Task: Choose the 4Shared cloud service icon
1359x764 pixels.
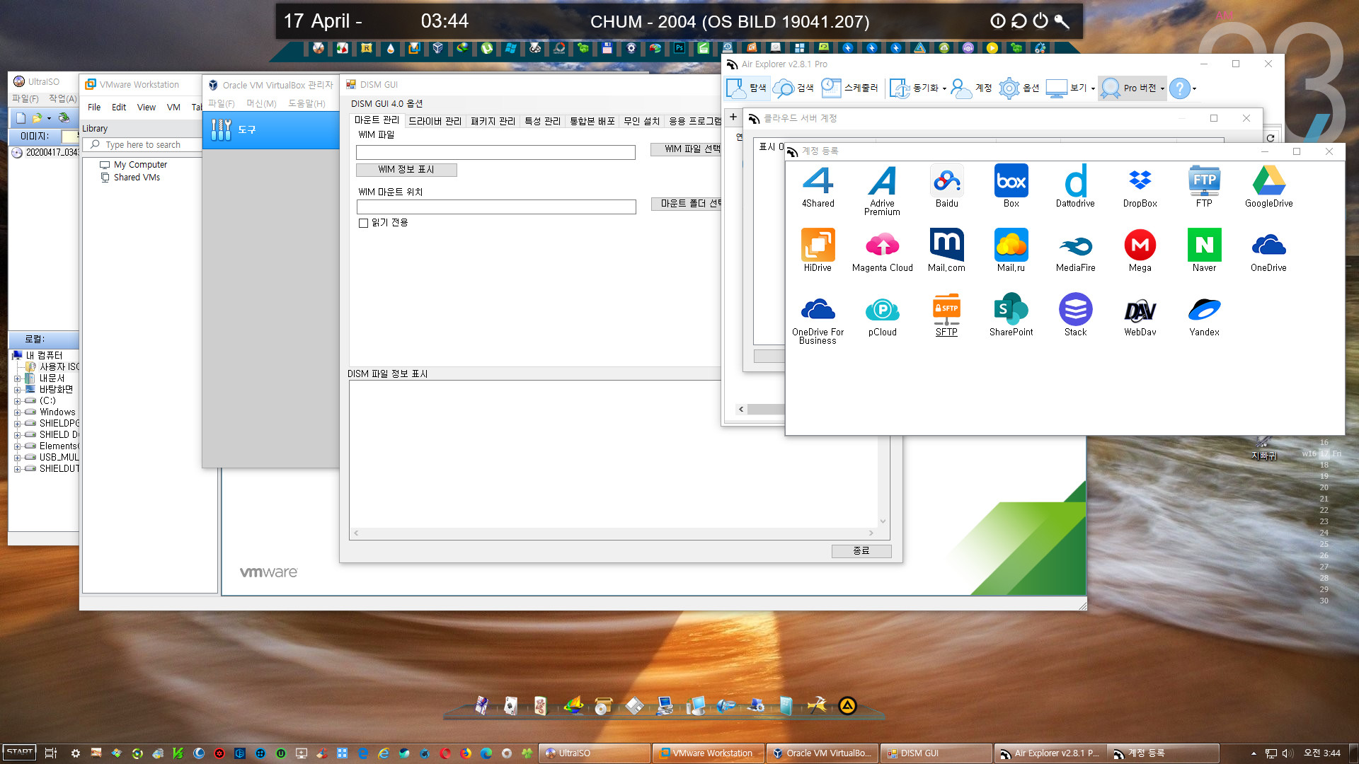Action: (818, 187)
